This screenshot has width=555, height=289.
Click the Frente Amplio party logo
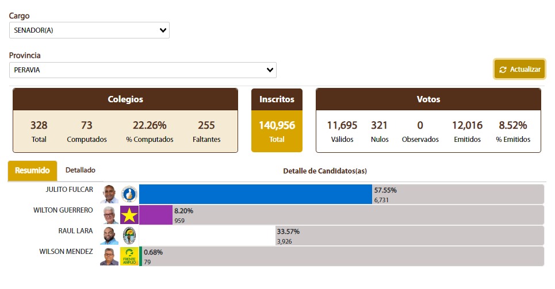tap(129, 256)
